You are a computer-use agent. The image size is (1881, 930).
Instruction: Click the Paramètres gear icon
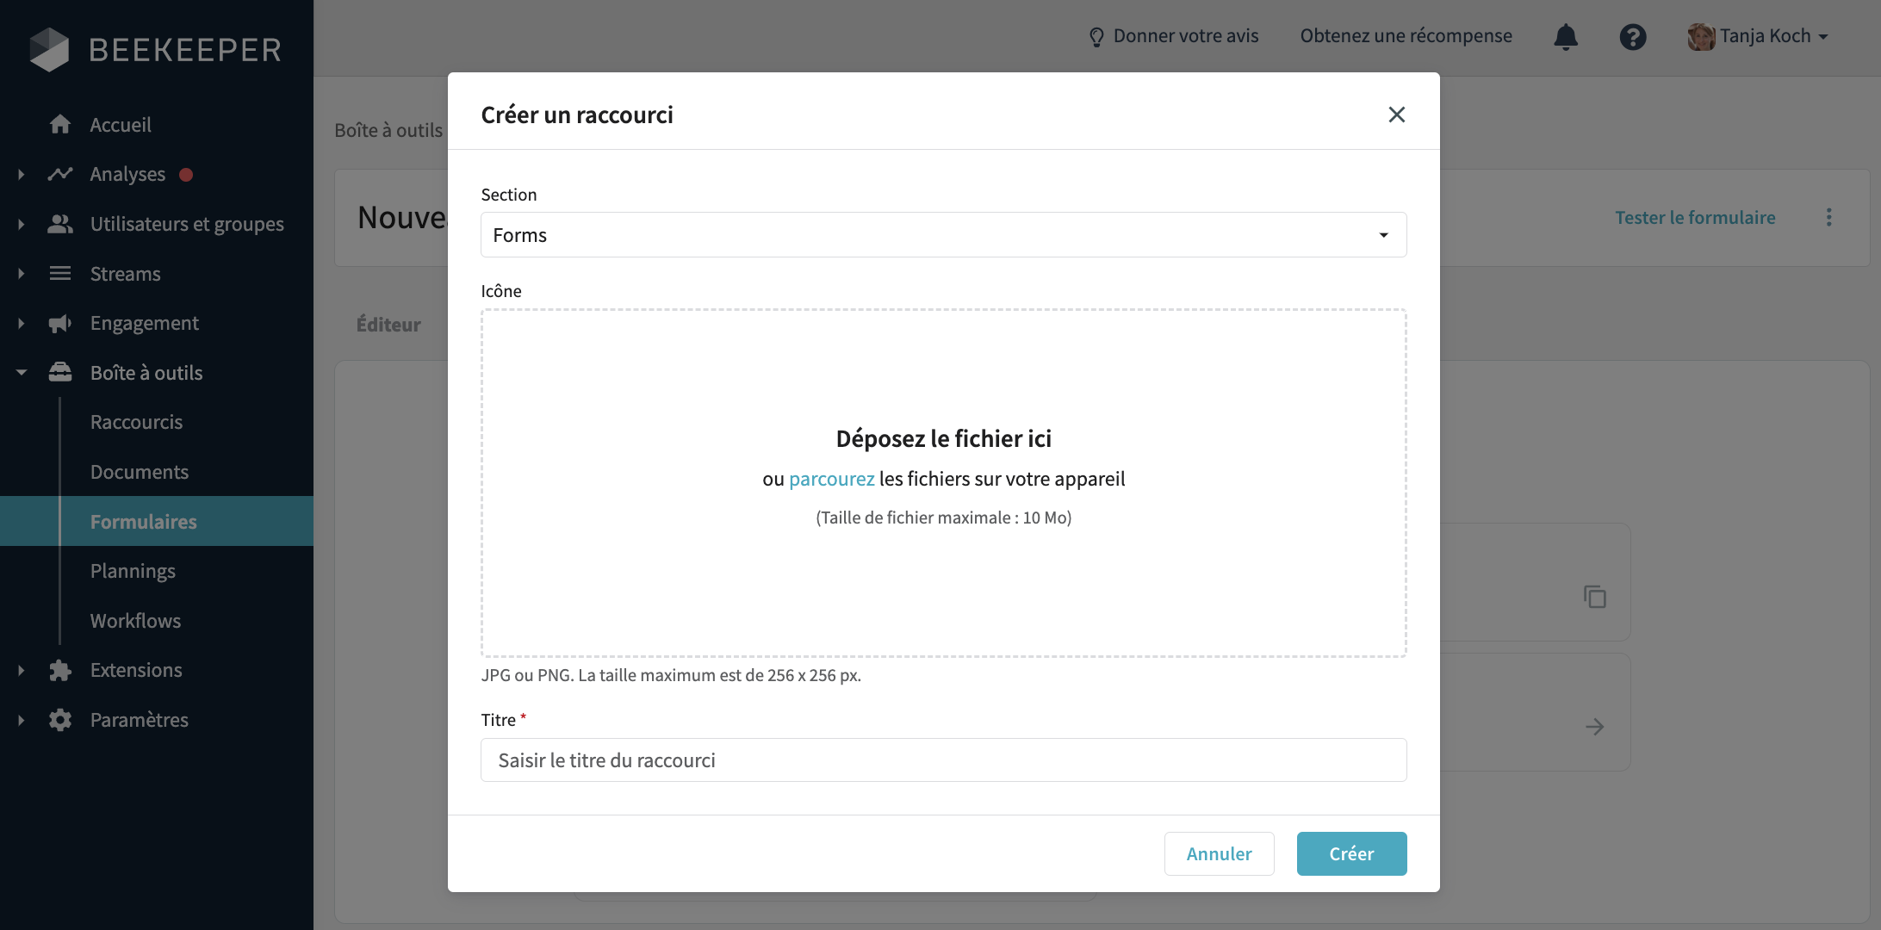pyautogui.click(x=60, y=719)
